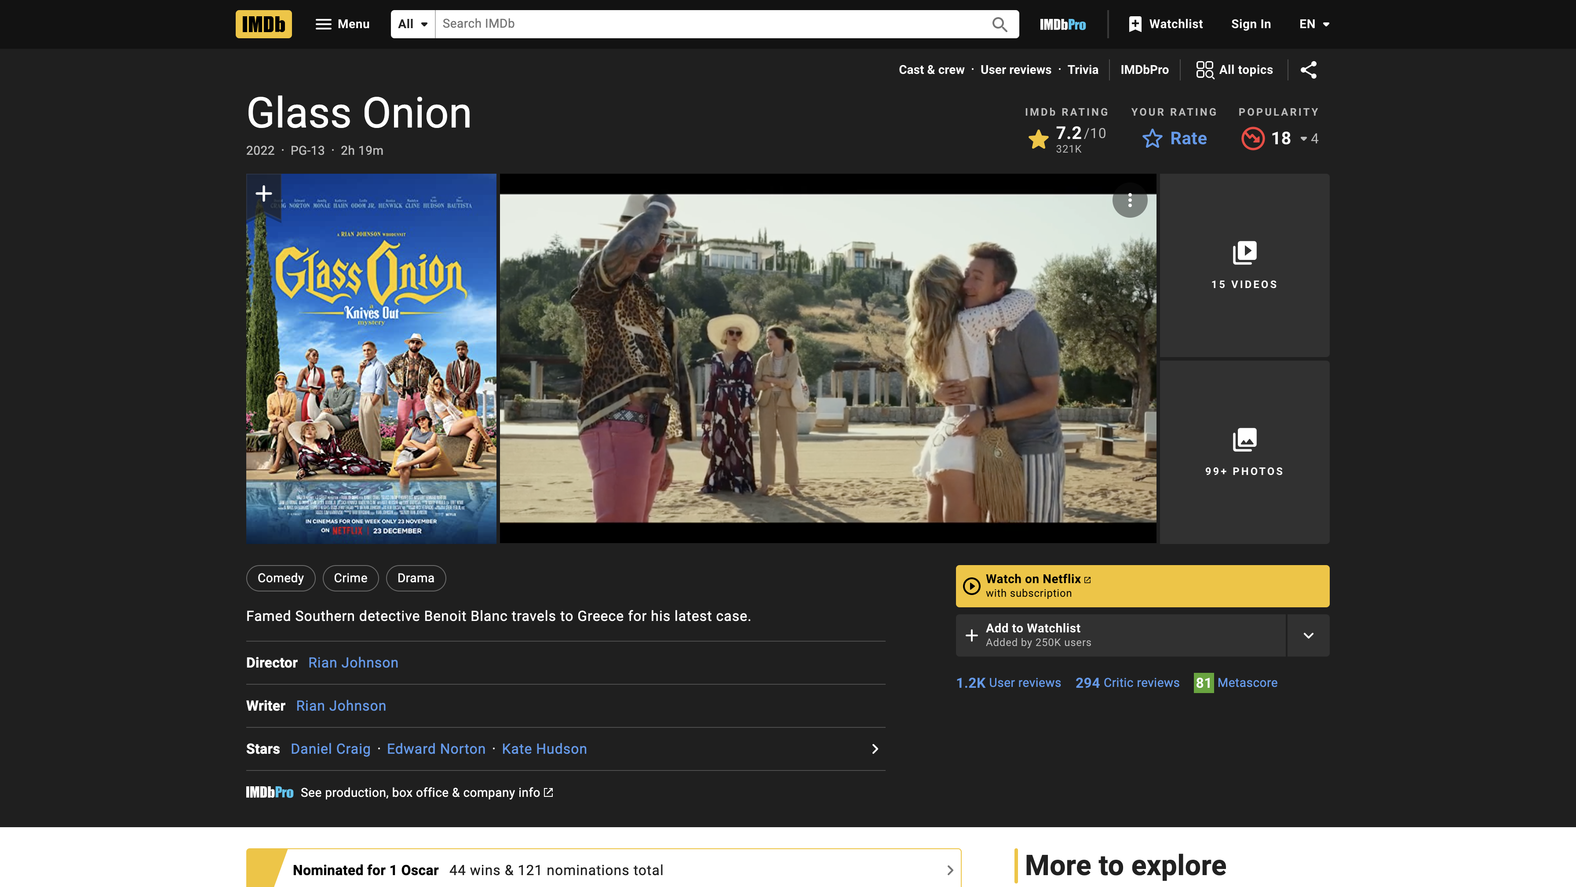Add poster to watchlist with plus ribbon
Image resolution: width=1576 pixels, height=887 pixels.
pyautogui.click(x=264, y=194)
